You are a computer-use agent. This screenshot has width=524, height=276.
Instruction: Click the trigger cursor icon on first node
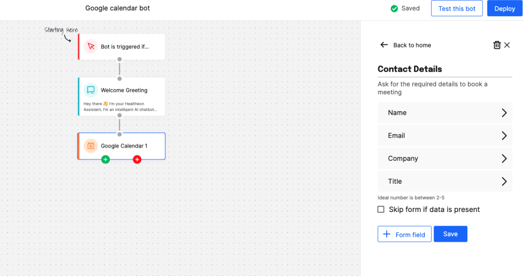point(91,46)
